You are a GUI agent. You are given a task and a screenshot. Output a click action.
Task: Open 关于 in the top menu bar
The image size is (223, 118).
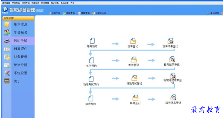pyautogui.click(x=72, y=3)
